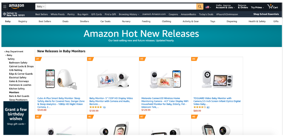Click the delivery location pin icon
Screen dimensions: 283x137
pos(5,14)
